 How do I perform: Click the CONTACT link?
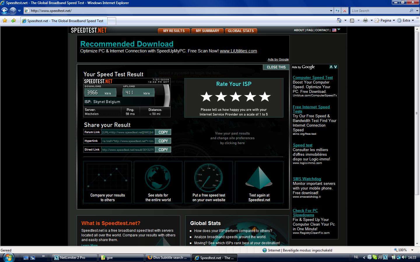pyautogui.click(x=322, y=30)
